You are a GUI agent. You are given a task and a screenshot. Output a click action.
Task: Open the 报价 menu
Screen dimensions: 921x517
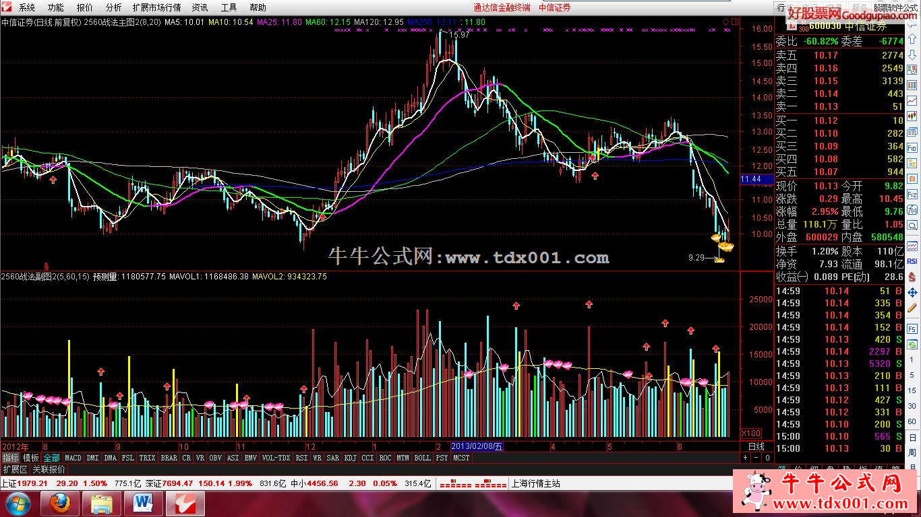(x=85, y=7)
